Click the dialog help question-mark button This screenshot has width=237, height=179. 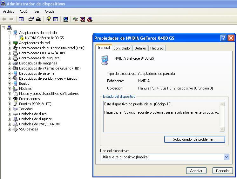tap(224, 38)
